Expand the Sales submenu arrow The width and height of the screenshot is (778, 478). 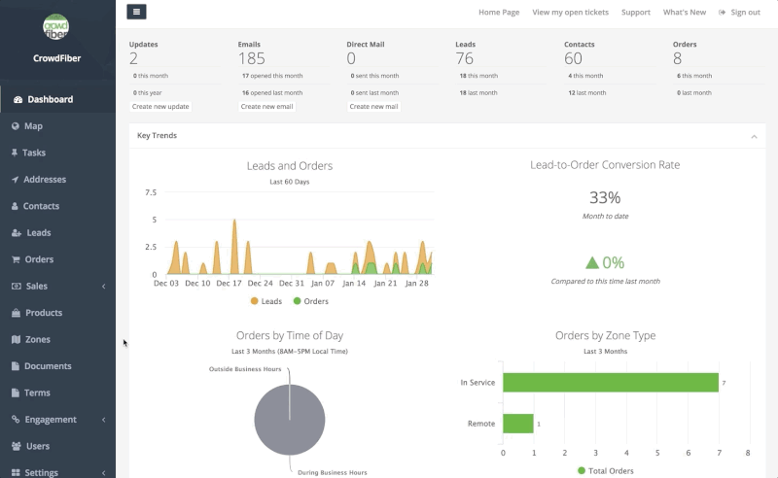103,287
